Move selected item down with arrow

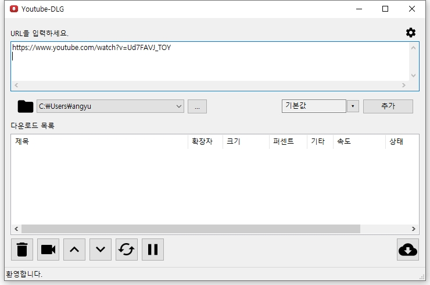101,250
